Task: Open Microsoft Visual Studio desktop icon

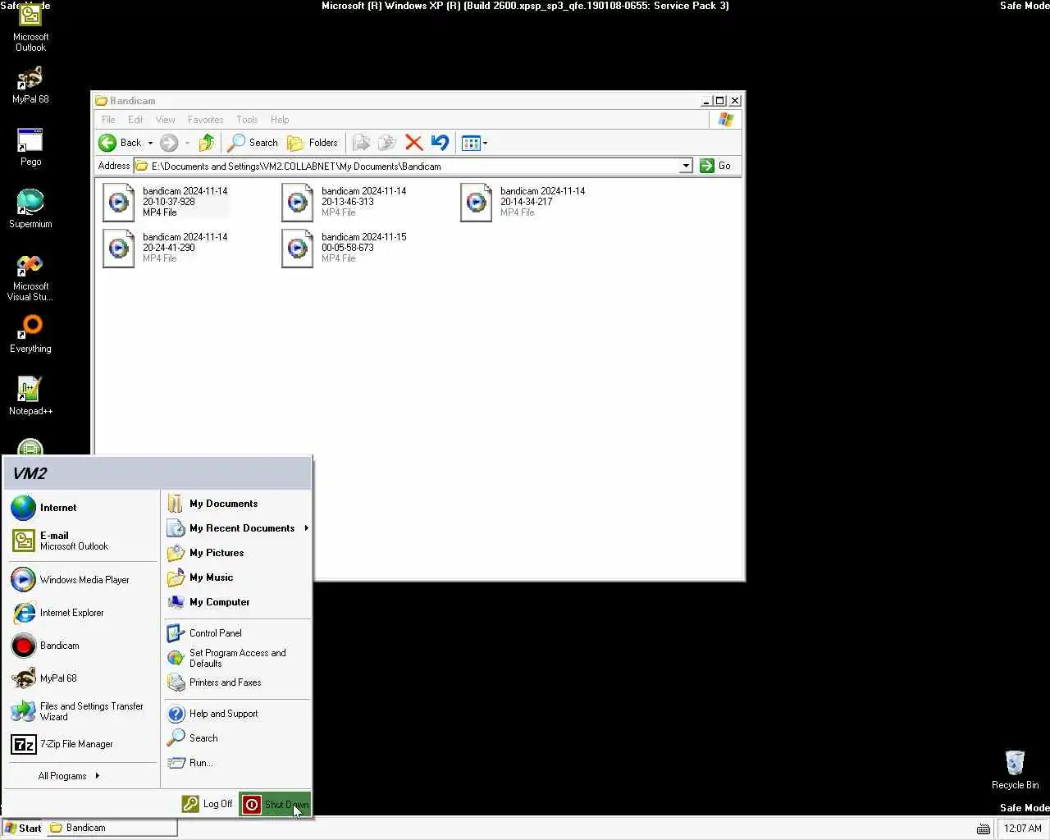Action: pyautogui.click(x=30, y=277)
